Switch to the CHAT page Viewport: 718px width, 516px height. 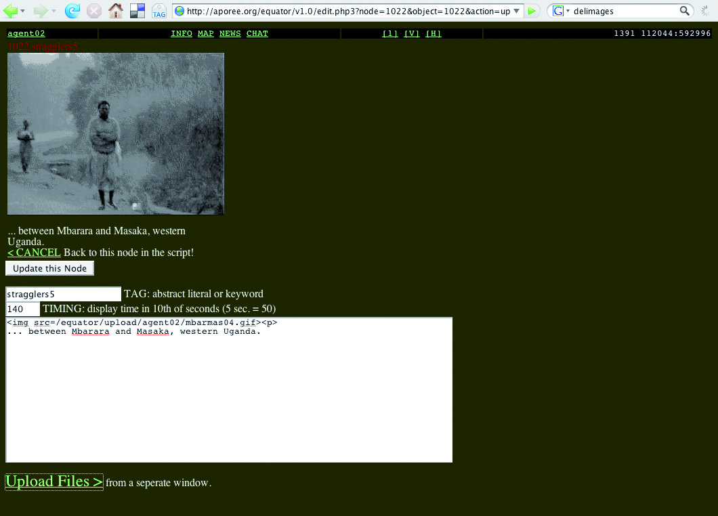(x=257, y=33)
